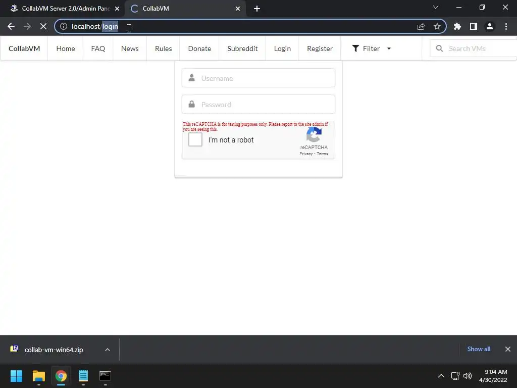View the Rules page
The image size is (517, 388).
tap(163, 48)
